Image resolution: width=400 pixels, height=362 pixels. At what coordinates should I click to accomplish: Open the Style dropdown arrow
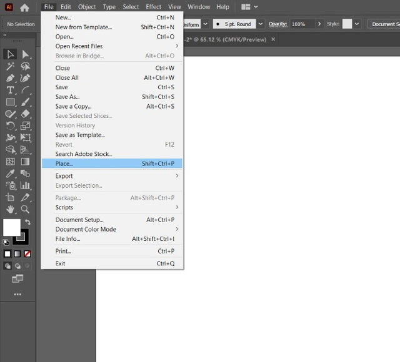357,24
